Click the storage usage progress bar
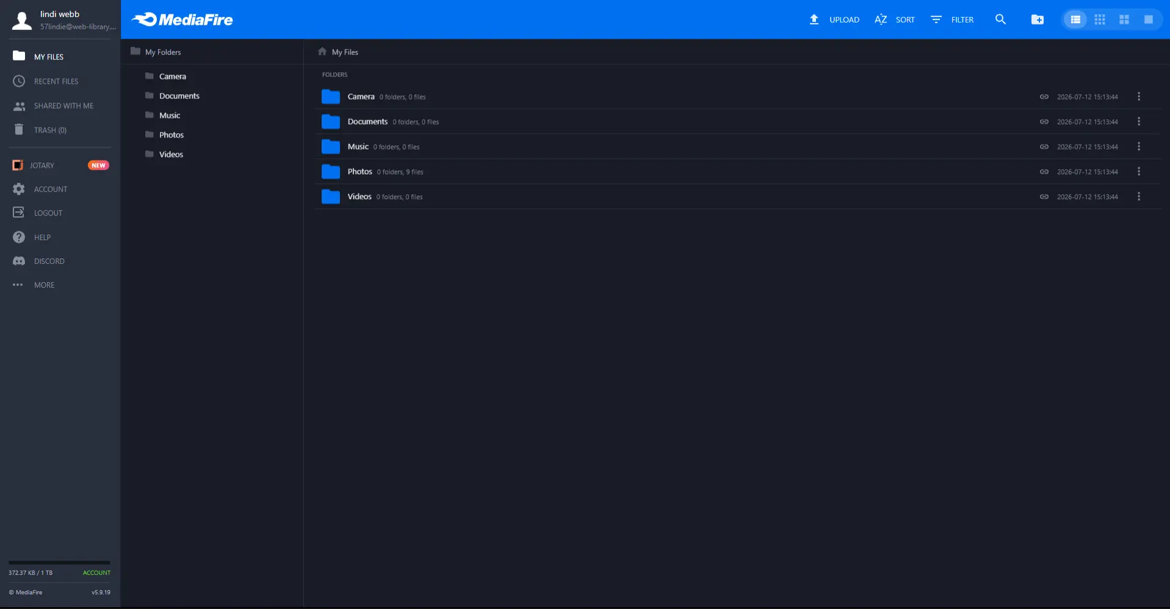 click(59, 563)
